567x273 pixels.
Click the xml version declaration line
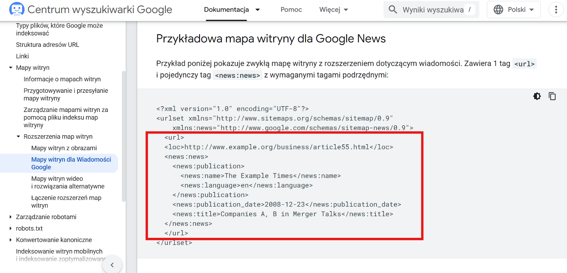(x=232, y=109)
